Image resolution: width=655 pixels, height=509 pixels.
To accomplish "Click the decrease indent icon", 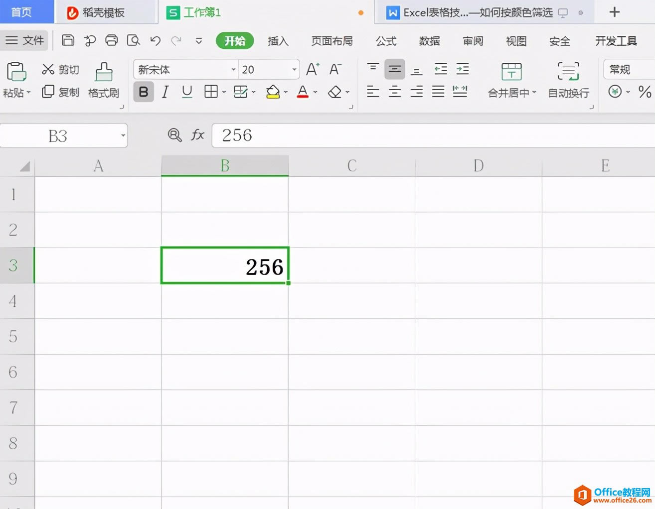I will [x=441, y=69].
